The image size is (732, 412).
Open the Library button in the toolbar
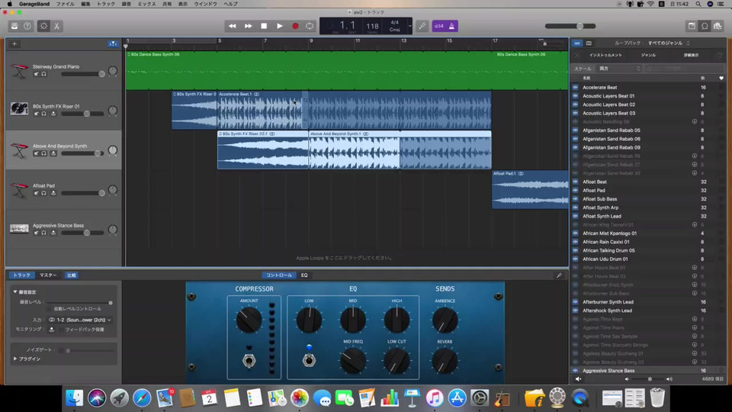[x=14, y=26]
